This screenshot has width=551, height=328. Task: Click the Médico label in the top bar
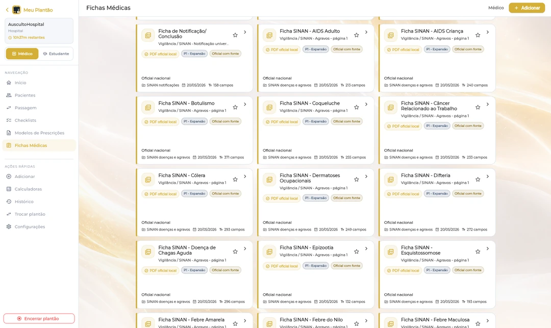(x=496, y=8)
